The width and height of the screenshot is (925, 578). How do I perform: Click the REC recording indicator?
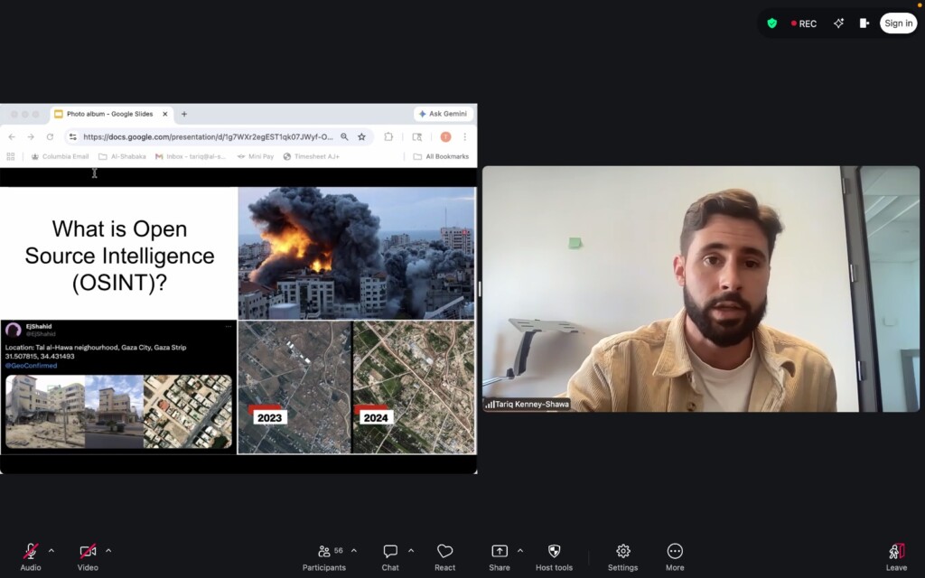803,23
